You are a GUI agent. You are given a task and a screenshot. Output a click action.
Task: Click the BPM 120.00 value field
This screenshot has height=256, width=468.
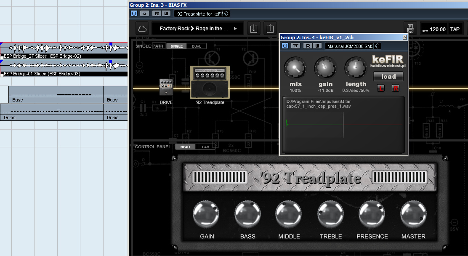[x=438, y=29]
